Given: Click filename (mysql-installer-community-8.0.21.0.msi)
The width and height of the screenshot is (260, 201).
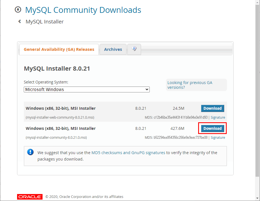Looking at the screenshot, I should pyautogui.click(x=56, y=137).
